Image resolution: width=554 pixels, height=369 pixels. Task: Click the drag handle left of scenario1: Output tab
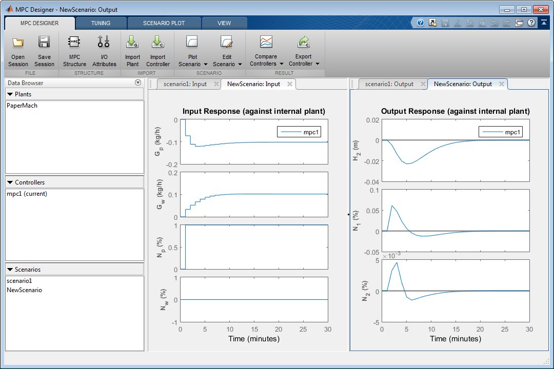[352, 84]
